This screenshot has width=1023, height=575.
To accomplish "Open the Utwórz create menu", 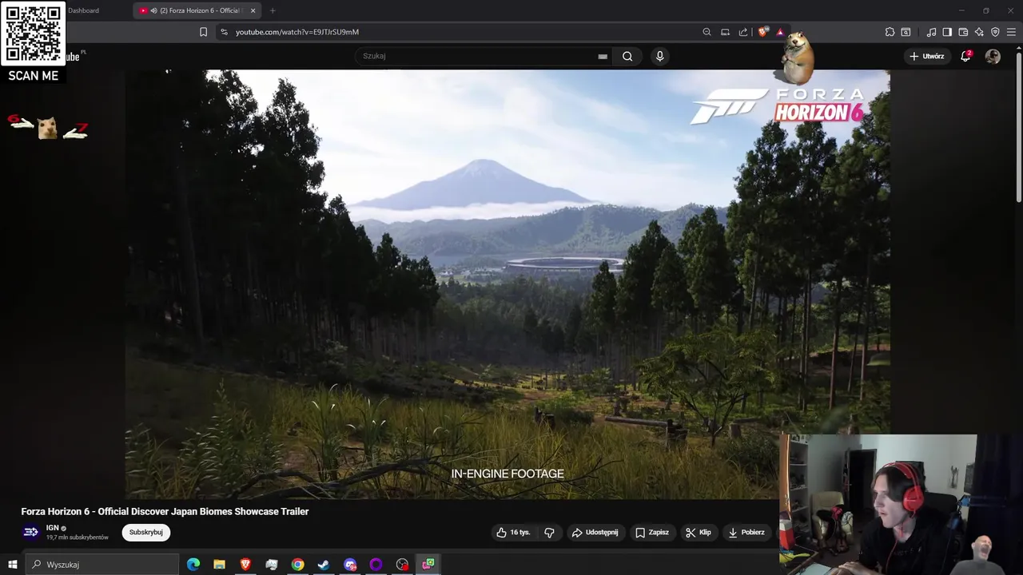I will (927, 56).
